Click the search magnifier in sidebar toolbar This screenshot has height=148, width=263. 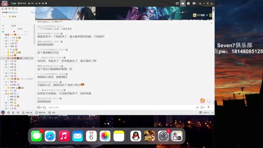click(x=16, y=9)
